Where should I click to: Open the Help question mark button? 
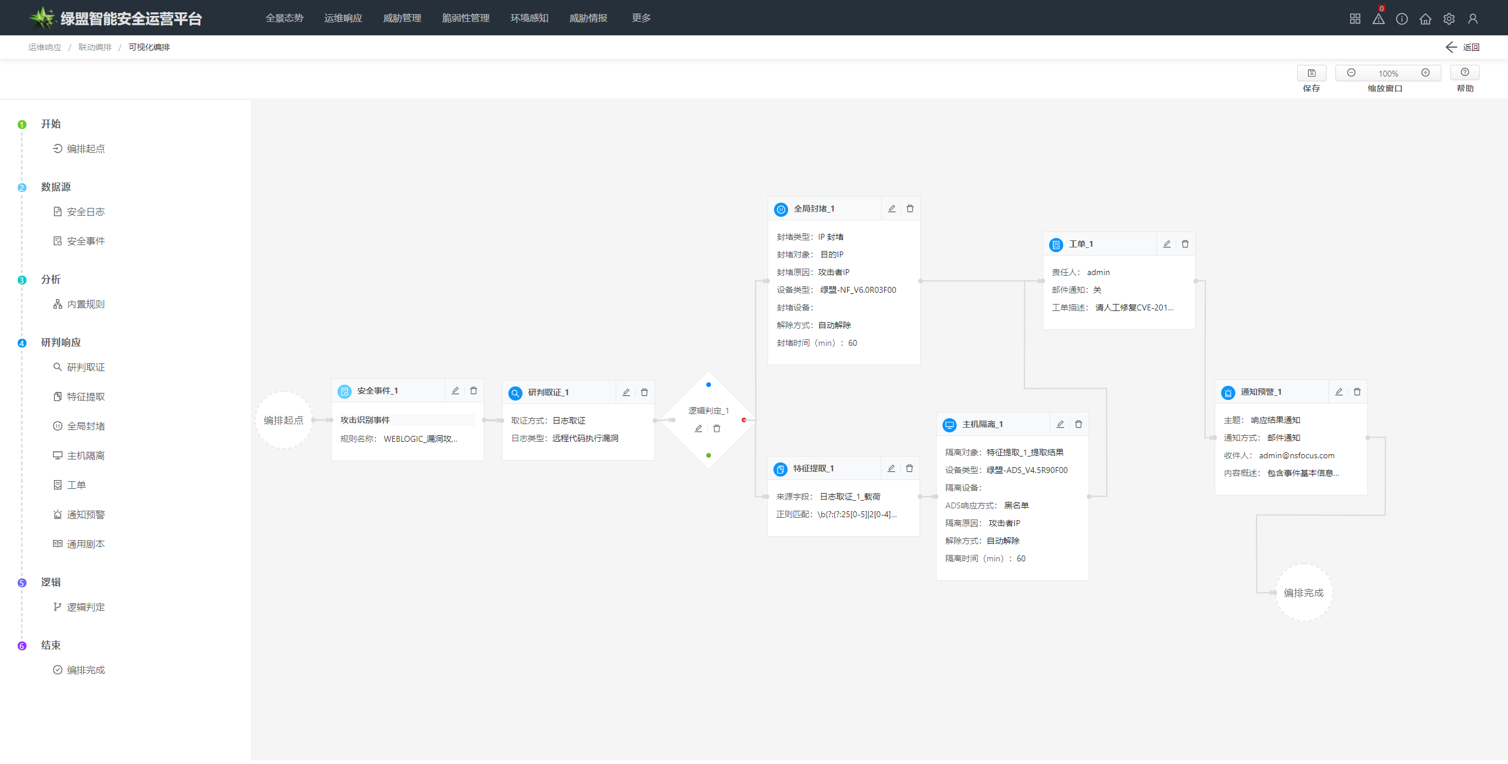tap(1464, 72)
